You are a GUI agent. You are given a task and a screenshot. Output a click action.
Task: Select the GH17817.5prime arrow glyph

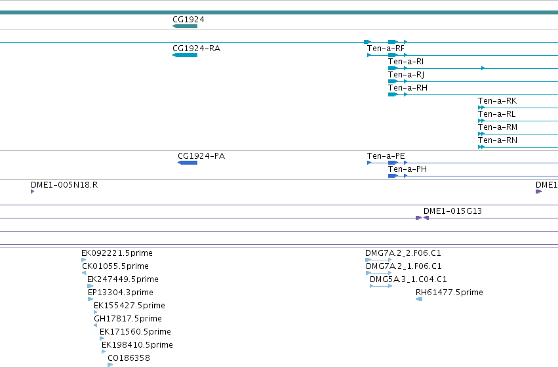click(95, 325)
